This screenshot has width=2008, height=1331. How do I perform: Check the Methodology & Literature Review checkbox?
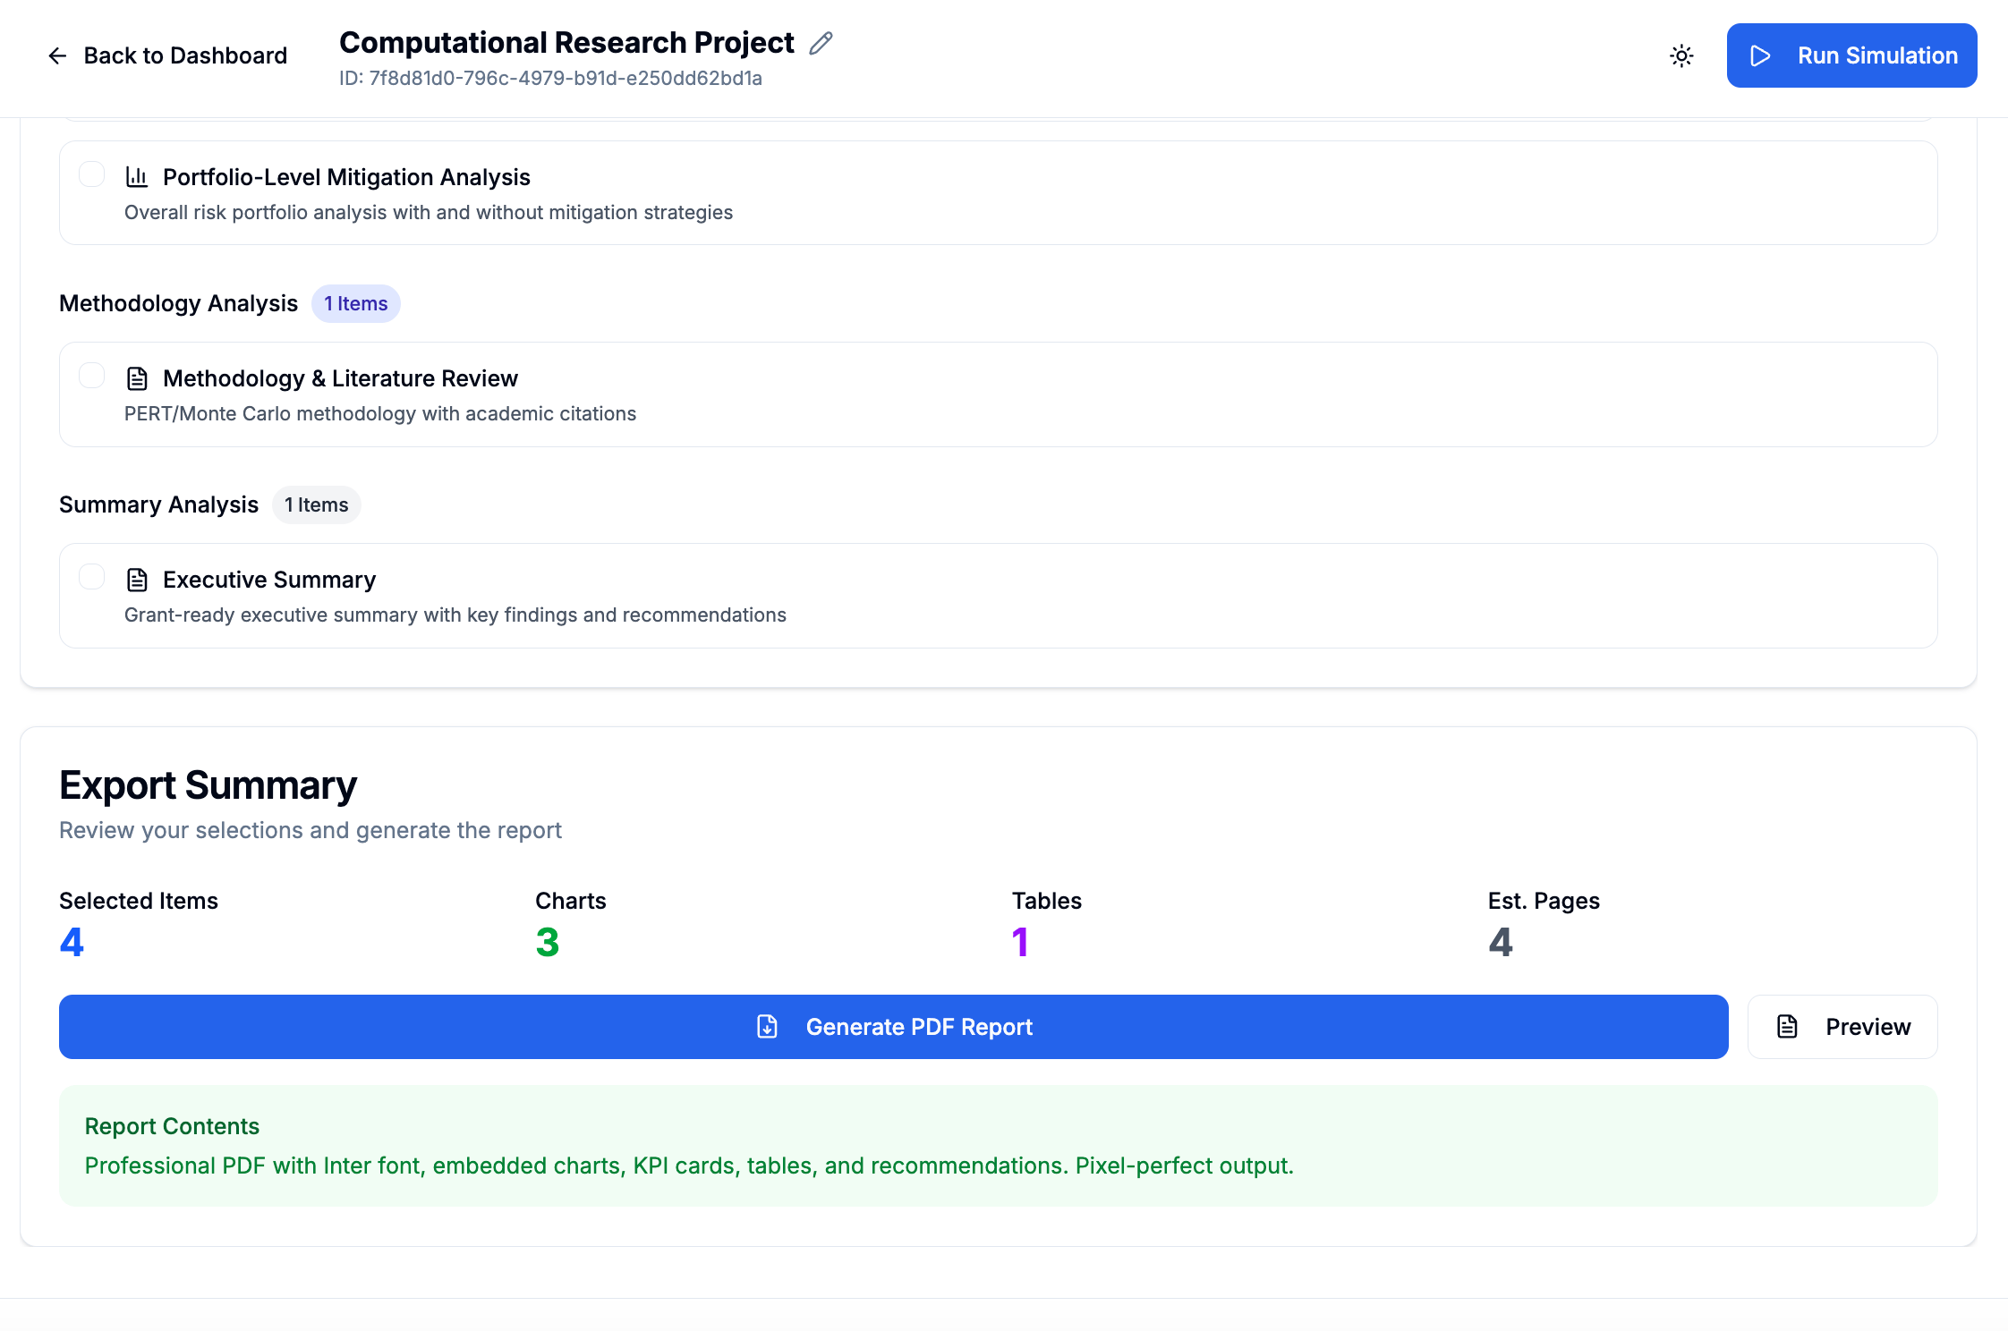click(x=91, y=375)
